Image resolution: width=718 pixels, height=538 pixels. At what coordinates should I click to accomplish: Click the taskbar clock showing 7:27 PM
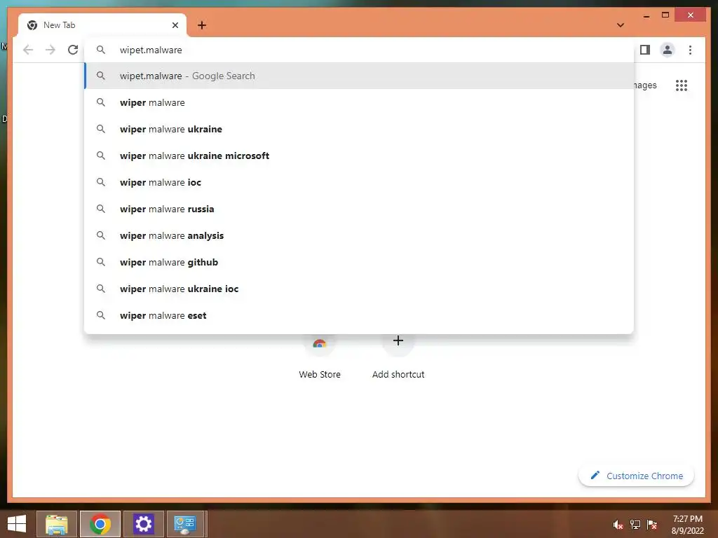pos(687,525)
